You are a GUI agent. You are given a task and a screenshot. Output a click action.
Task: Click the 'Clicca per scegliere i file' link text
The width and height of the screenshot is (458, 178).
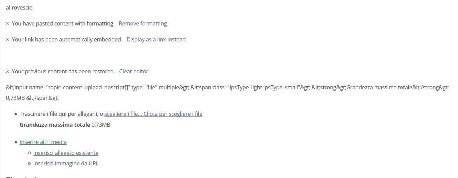tap(173, 114)
